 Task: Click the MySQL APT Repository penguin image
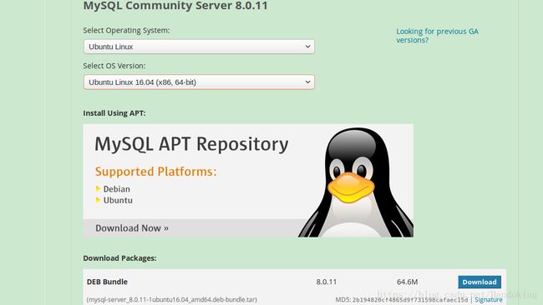pyautogui.click(x=356, y=182)
